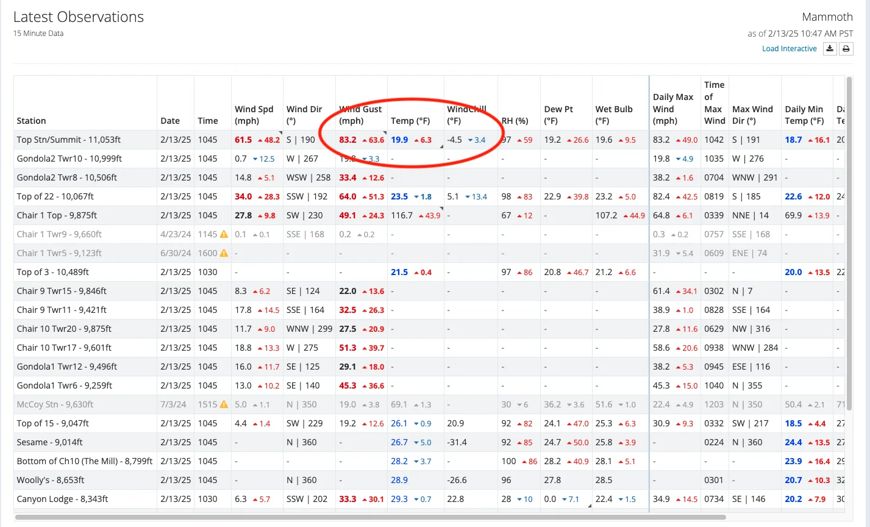Open the Load Interactive link
870x527 pixels.
coord(790,49)
